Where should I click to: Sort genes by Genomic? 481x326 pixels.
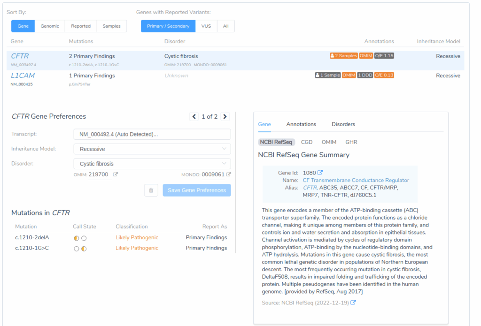(50, 26)
